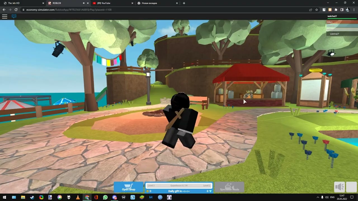
Task: Click the Open Shop button
Action: click(129, 188)
